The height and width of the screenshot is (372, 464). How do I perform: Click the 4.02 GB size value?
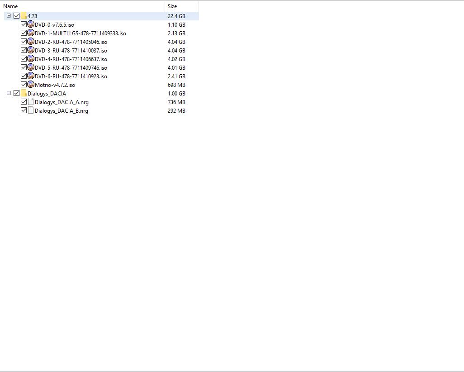click(176, 59)
